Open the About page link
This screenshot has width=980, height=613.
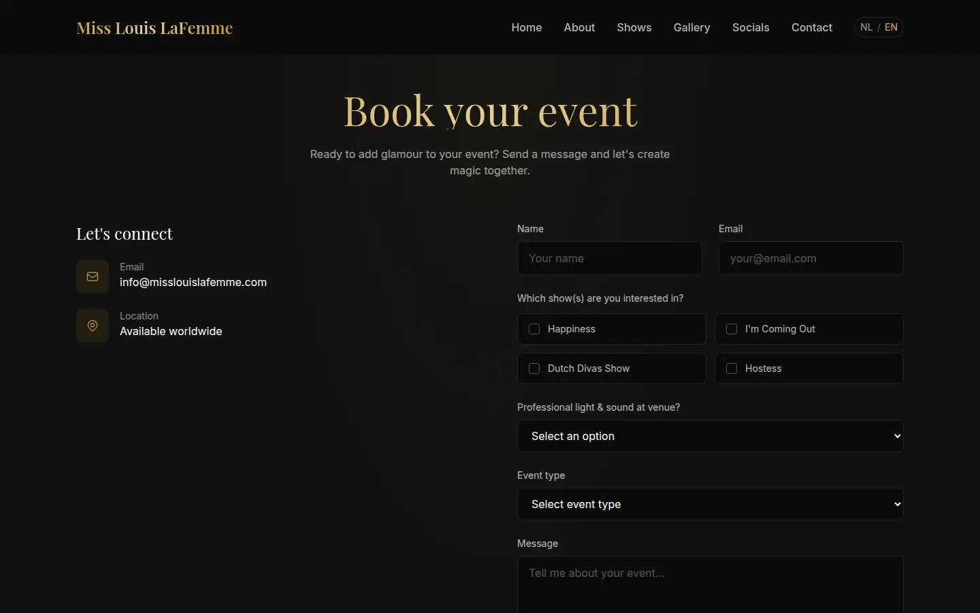click(x=579, y=27)
